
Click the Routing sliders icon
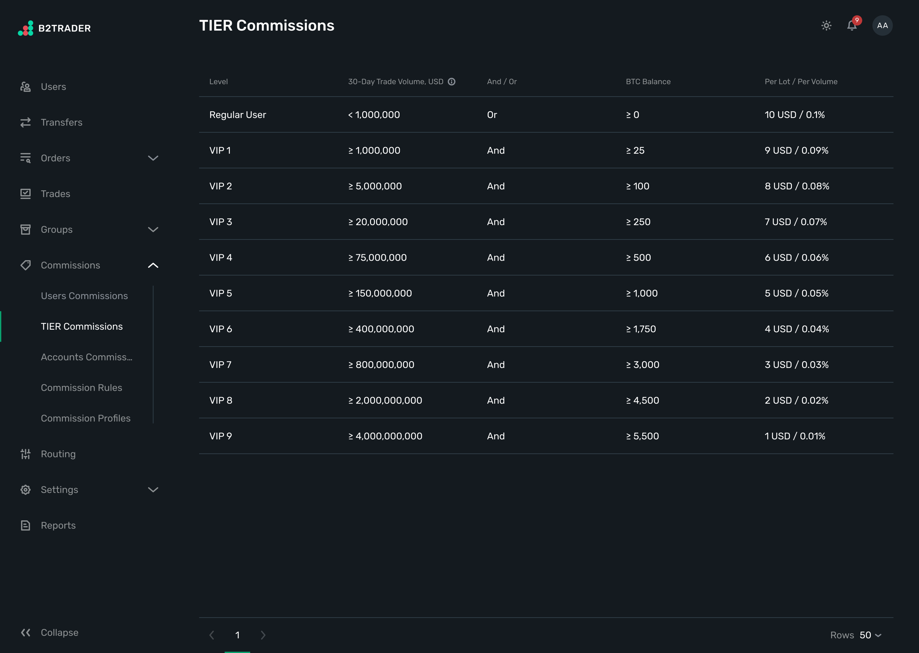coord(26,454)
